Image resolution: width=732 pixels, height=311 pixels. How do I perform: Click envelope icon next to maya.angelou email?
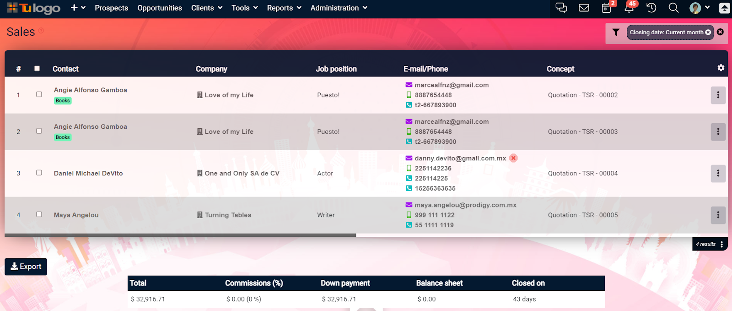coord(409,205)
